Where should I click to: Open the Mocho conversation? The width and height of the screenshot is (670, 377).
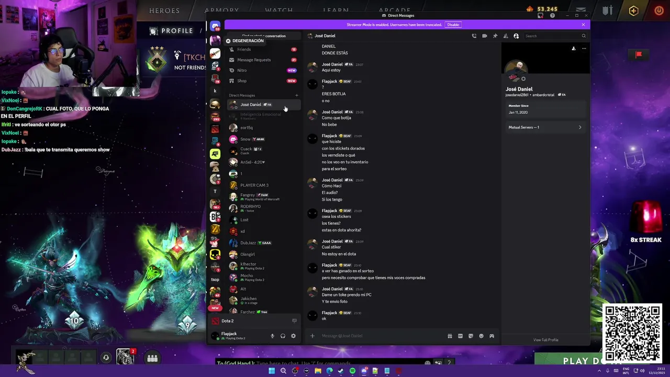point(263,278)
